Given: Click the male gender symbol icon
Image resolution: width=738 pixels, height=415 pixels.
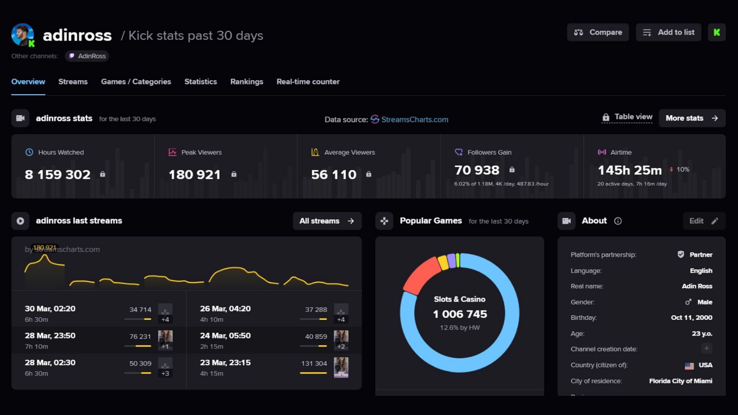Looking at the screenshot, I should (x=688, y=302).
